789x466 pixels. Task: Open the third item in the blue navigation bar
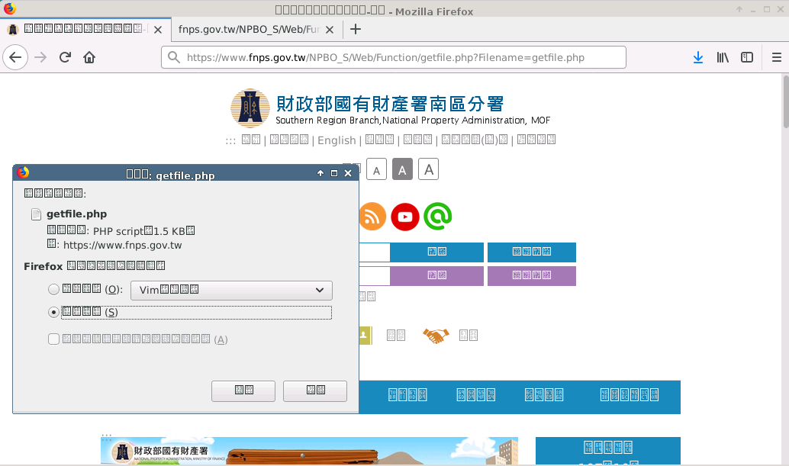[544, 395]
